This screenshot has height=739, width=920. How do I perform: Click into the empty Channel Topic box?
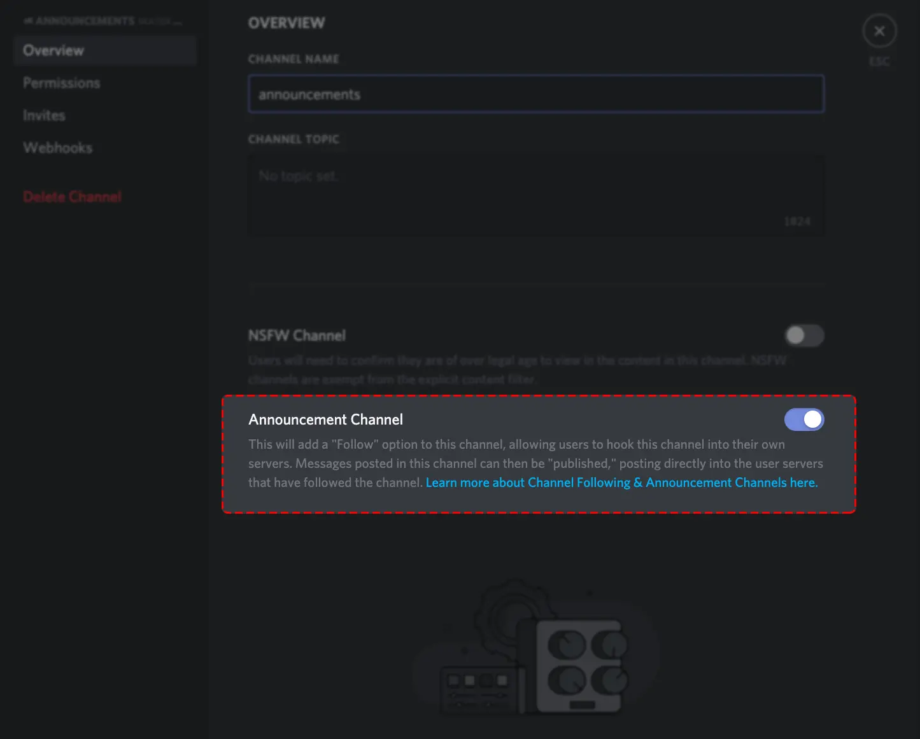[x=536, y=195]
